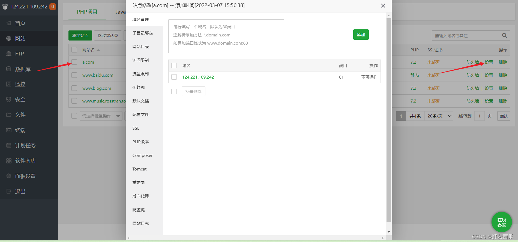518x242 pixels.
Task: Toggle select-all checkbox in 域名 header
Action: pos(174,66)
